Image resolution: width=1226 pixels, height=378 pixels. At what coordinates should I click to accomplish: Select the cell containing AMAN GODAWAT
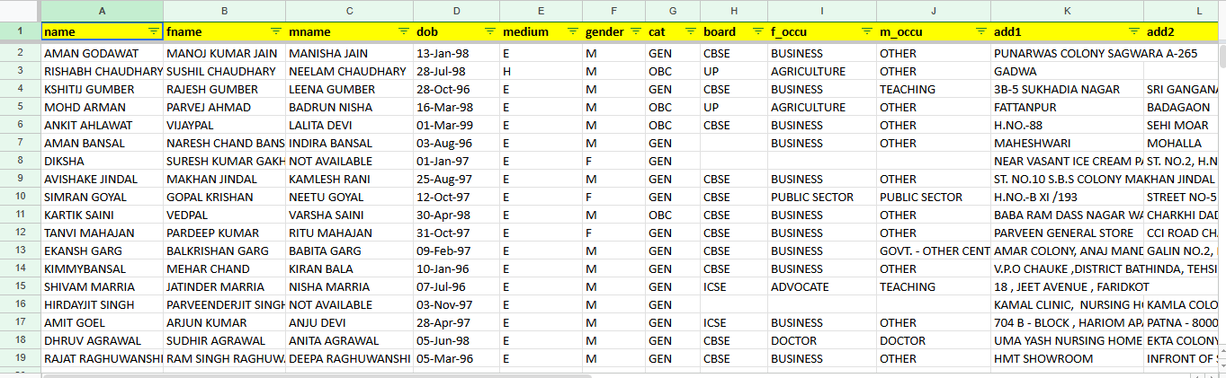coord(102,53)
